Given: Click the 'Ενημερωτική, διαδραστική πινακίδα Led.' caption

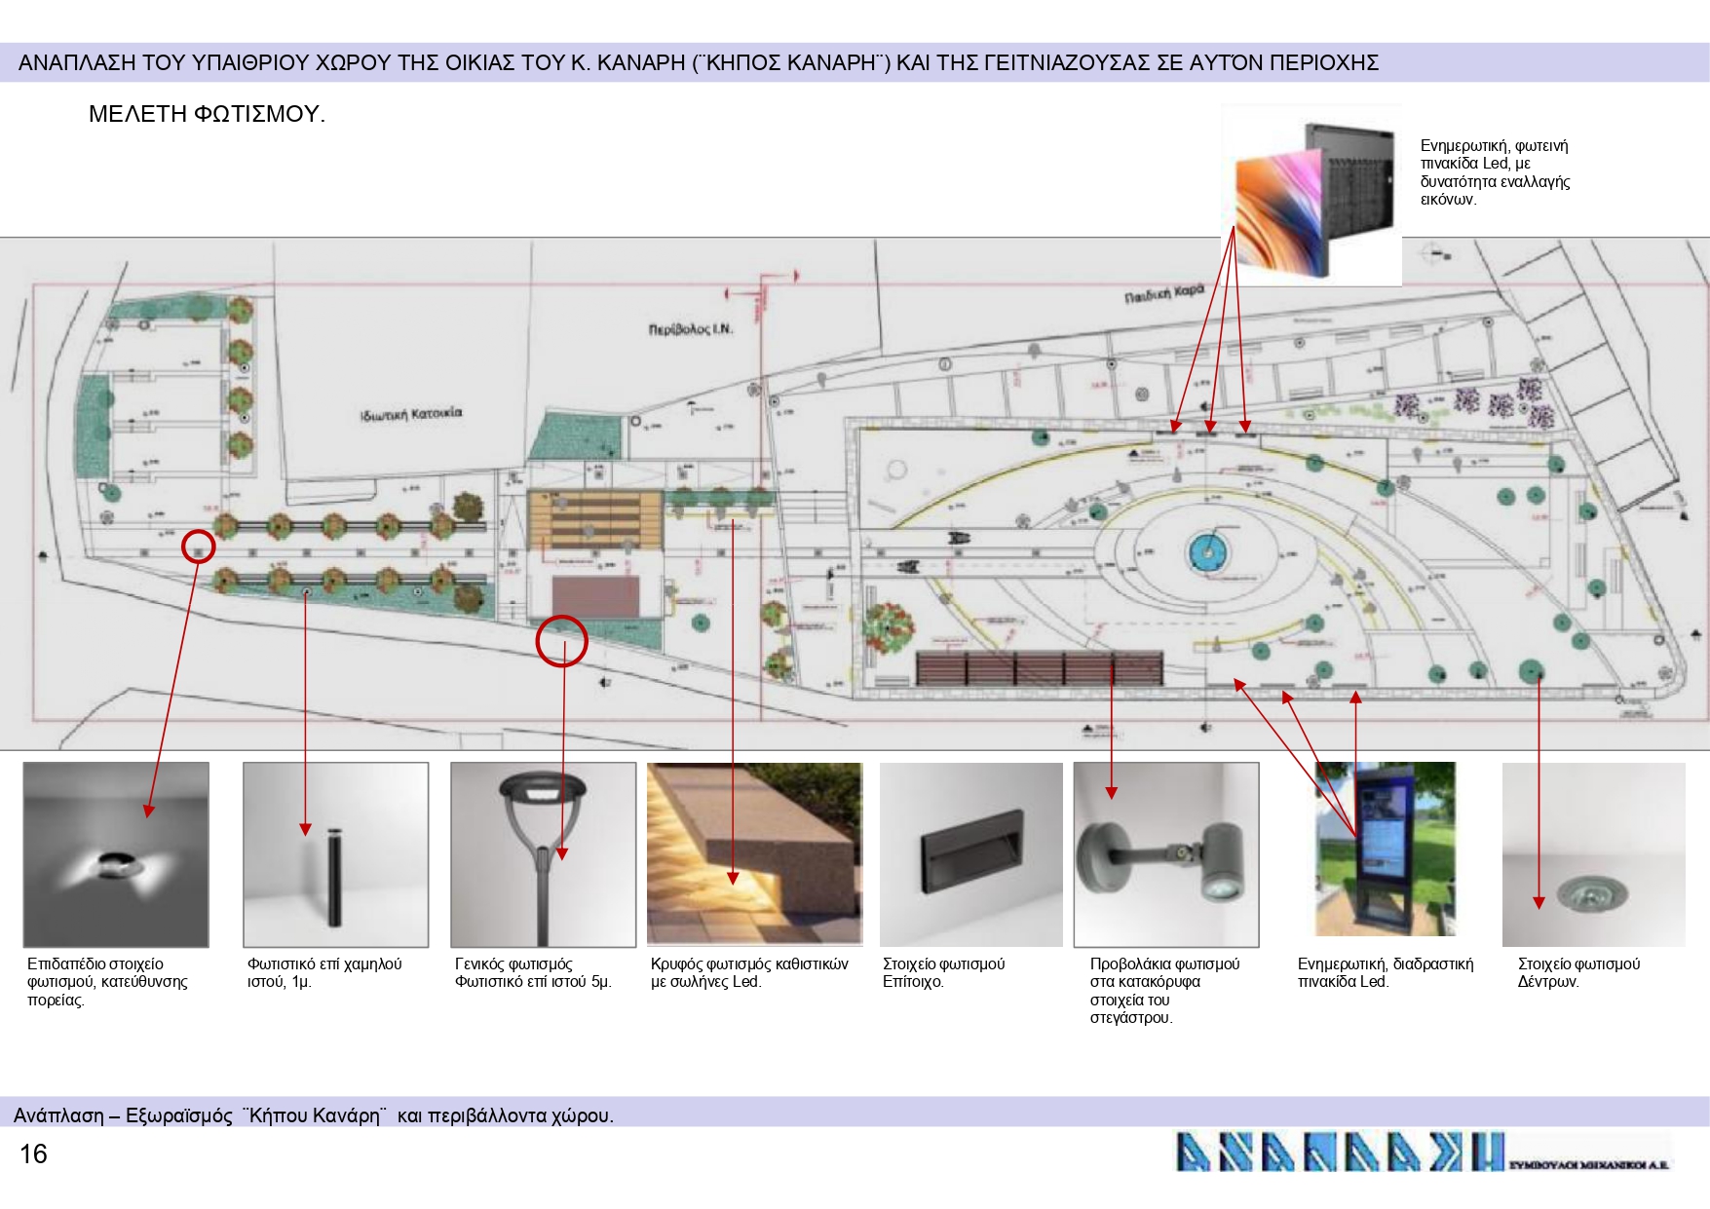Looking at the screenshot, I should coord(1386,972).
